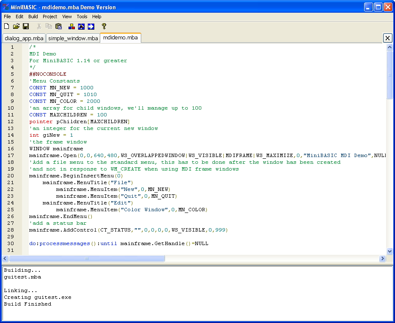Open the Tools menu

tap(82, 17)
